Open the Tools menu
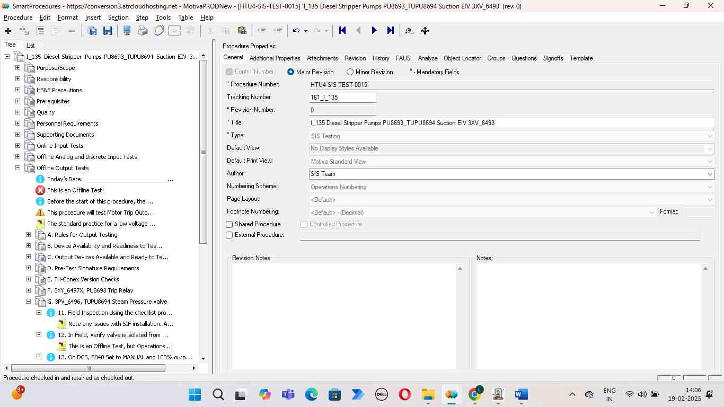Viewport: 724px width, 407px height. pyautogui.click(x=163, y=17)
